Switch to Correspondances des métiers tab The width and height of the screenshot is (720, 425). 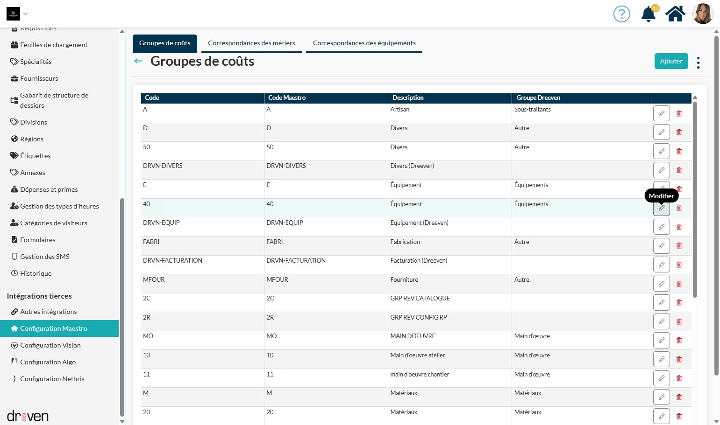(x=251, y=43)
